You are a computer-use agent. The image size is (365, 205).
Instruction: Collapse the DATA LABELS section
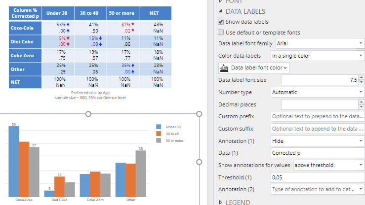point(220,11)
